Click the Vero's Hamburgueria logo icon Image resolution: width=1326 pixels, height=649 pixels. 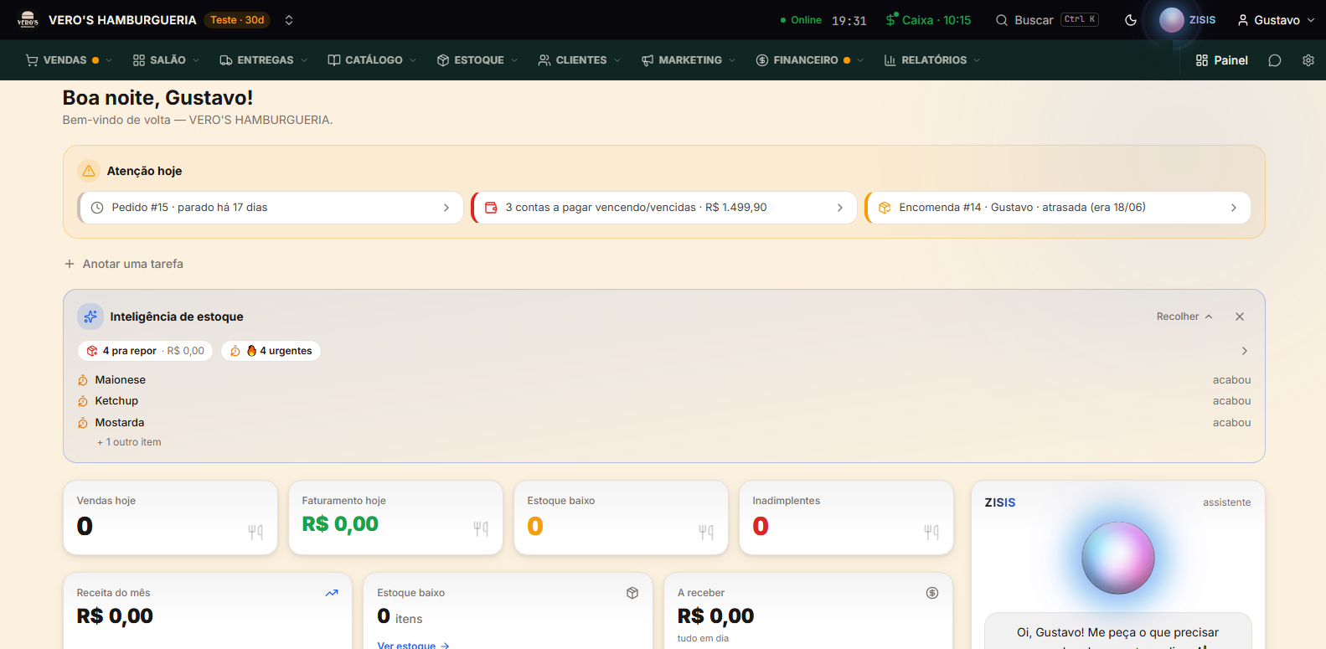(x=28, y=20)
